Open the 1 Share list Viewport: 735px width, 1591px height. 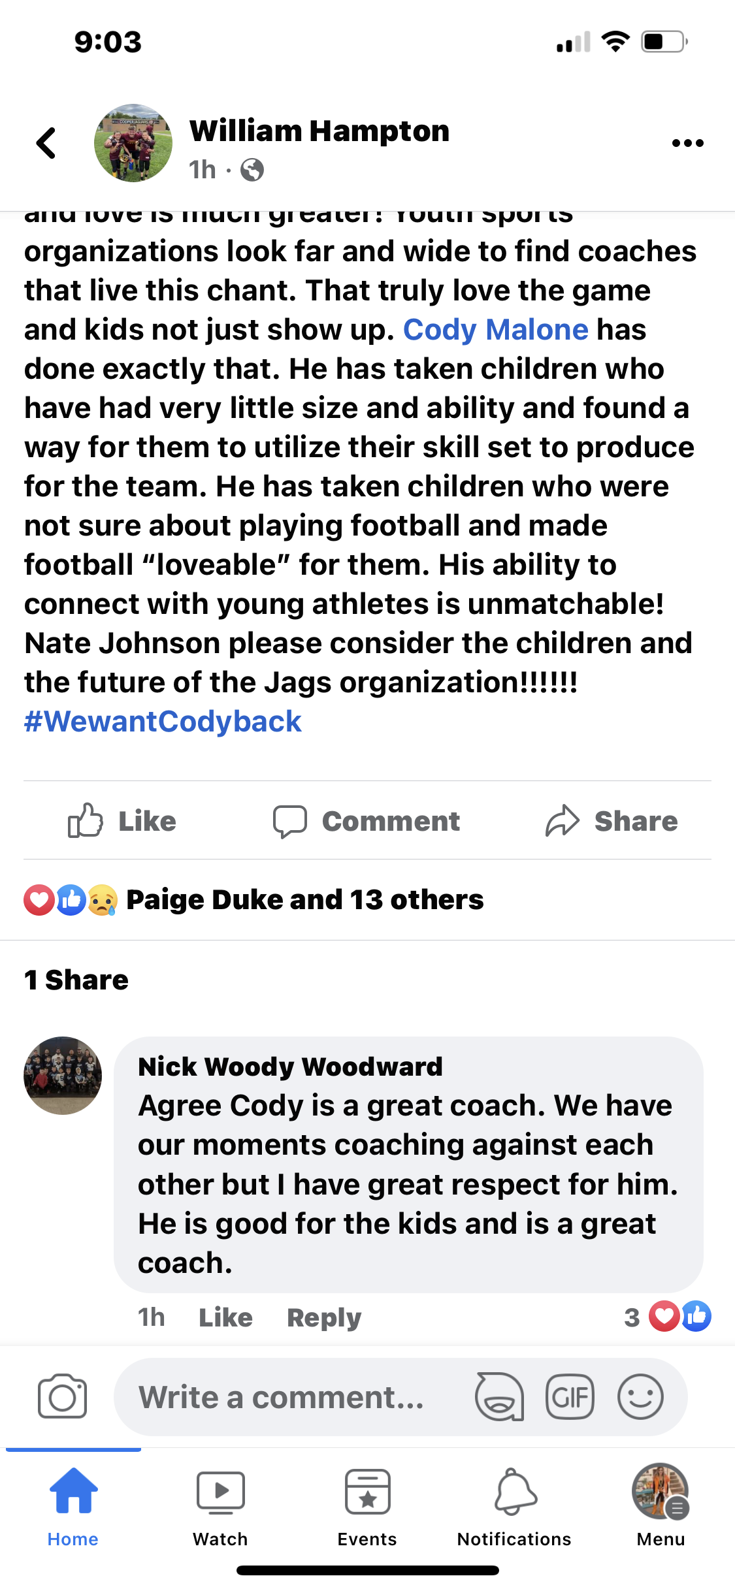click(x=76, y=980)
